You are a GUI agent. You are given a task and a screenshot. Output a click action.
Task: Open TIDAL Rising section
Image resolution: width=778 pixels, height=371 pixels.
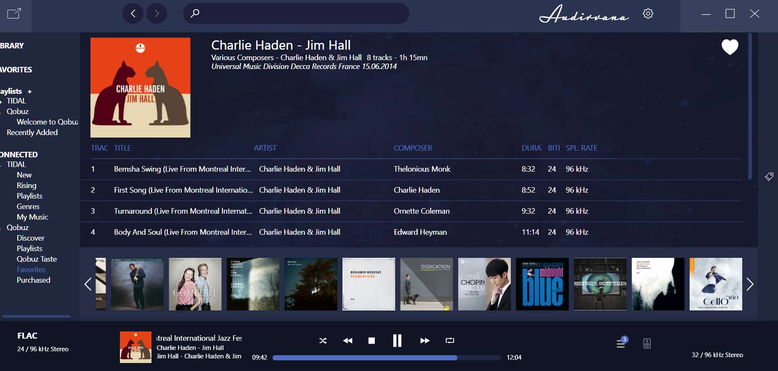pyautogui.click(x=27, y=185)
